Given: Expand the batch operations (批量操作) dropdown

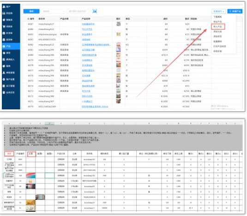Looking at the screenshot, I should 219,11.
